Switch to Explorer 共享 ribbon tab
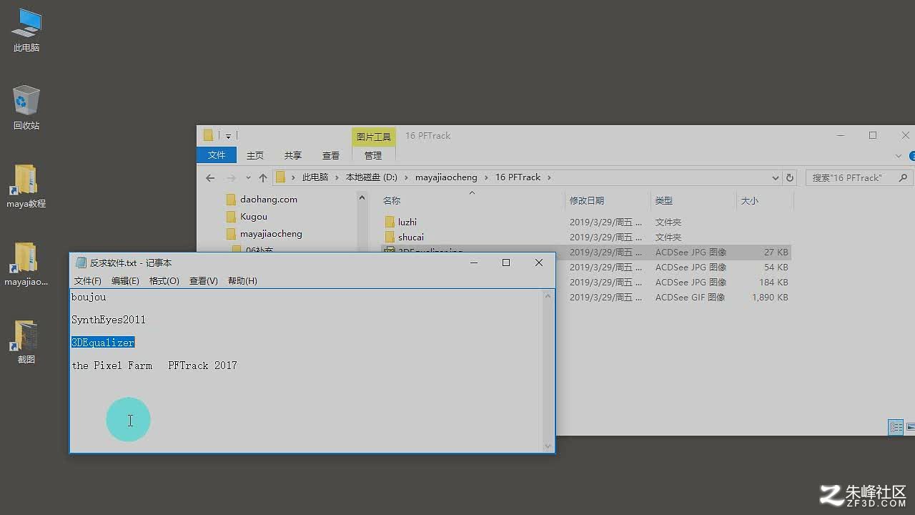Image resolution: width=915 pixels, height=515 pixels. coord(293,155)
